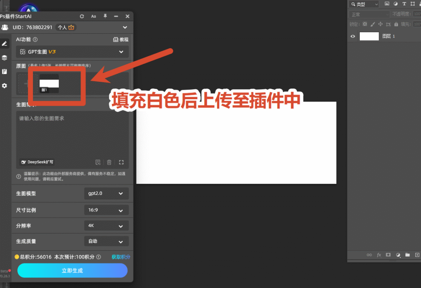The width and height of the screenshot is (421, 288).
Task: Open 生图模型 gpt2.0 dropdown
Action: (106, 193)
